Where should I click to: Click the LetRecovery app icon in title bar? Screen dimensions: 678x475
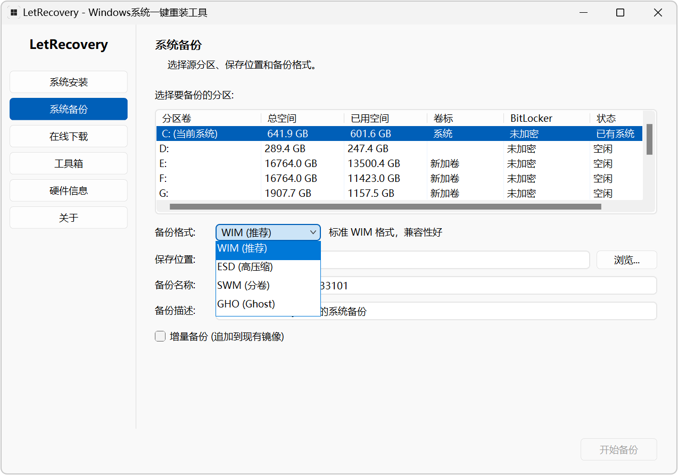click(x=14, y=13)
